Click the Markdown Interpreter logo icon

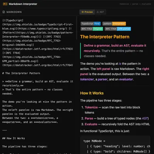coord(5,4)
